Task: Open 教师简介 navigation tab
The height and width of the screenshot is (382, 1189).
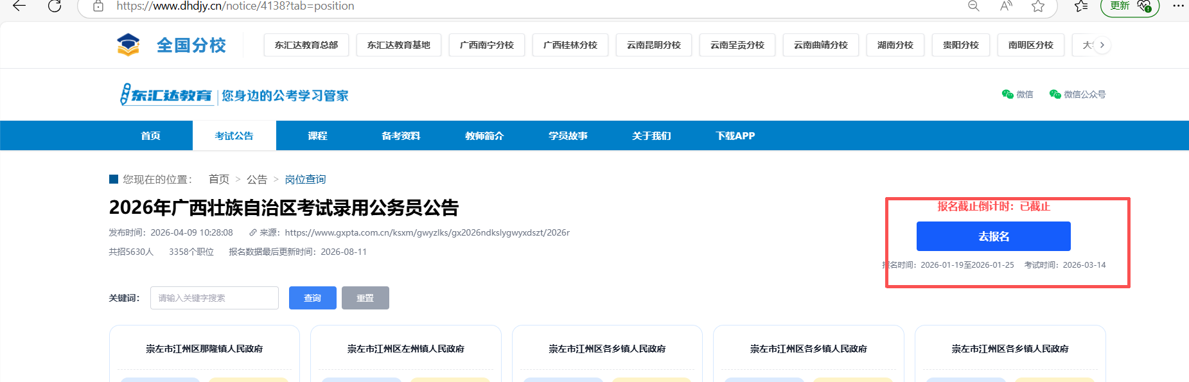Action: [x=485, y=135]
